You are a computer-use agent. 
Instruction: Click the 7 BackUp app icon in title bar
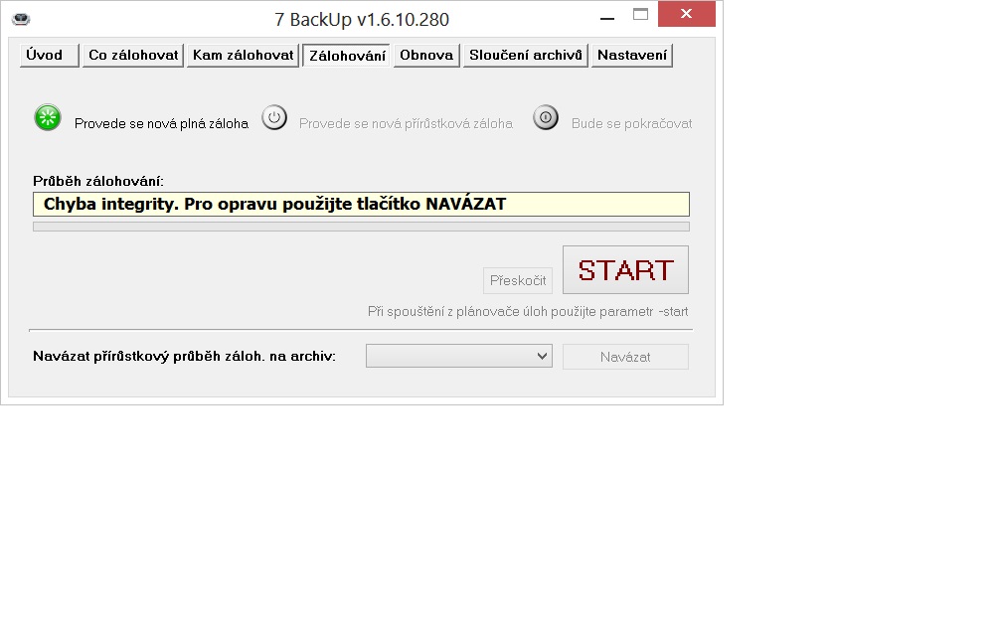pos(21,19)
